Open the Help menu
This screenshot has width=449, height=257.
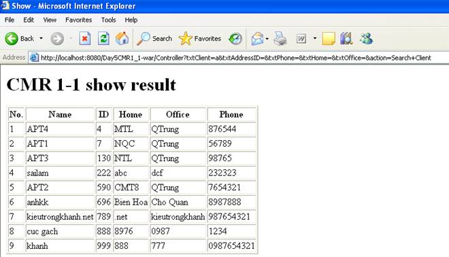131,20
